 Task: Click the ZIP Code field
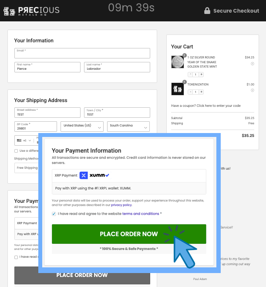pyautogui.click(x=36, y=126)
